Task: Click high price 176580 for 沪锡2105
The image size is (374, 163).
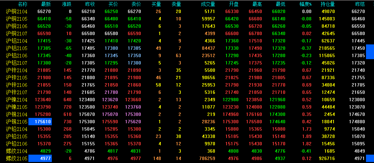Action: pos(254,122)
